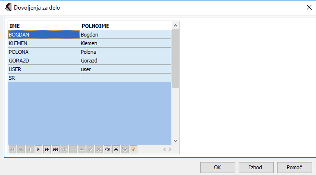Select the USER row cell
316x175 pixels.
[x=44, y=69]
